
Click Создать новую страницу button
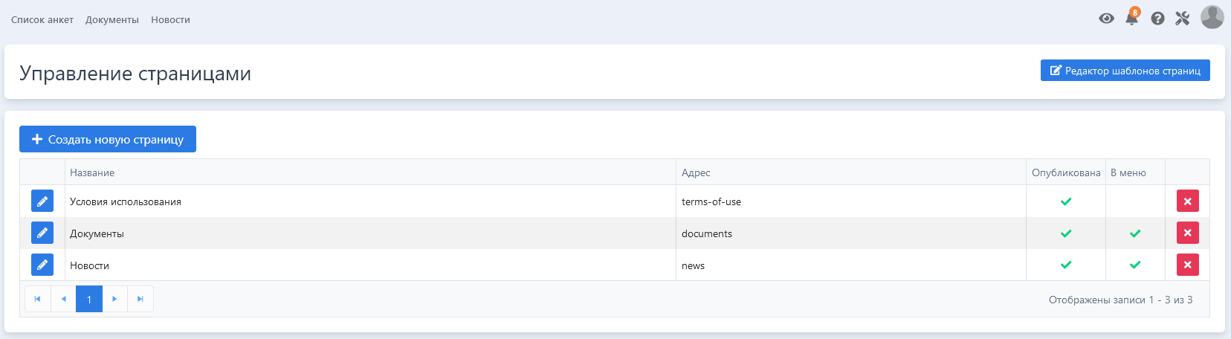coord(108,139)
